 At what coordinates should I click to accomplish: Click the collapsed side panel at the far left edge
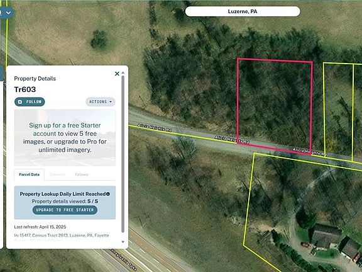click(x=1, y=157)
